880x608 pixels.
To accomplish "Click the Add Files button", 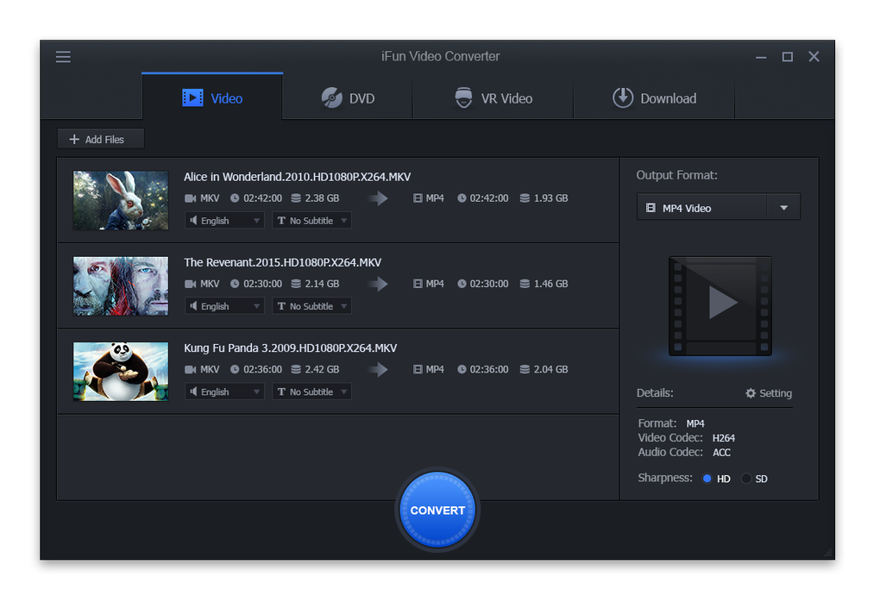I will [x=100, y=139].
